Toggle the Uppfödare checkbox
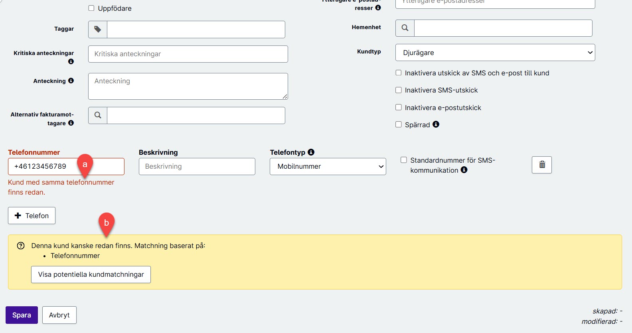 [91, 8]
